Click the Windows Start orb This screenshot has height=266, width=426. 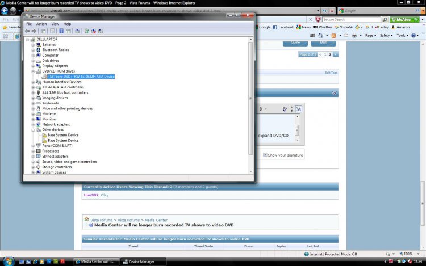click(8, 261)
